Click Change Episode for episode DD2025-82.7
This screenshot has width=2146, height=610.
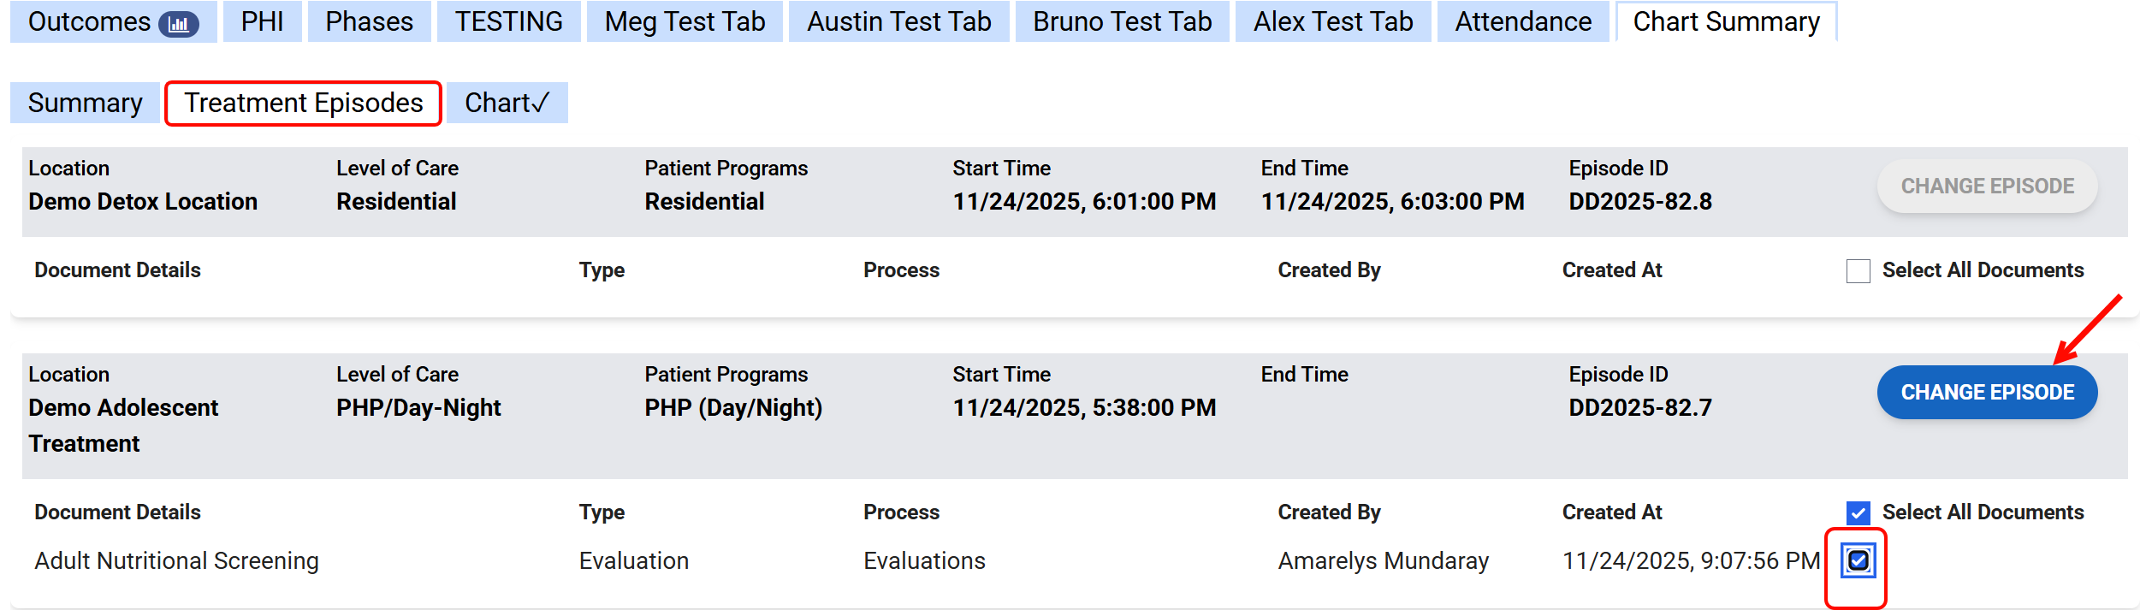1987,393
